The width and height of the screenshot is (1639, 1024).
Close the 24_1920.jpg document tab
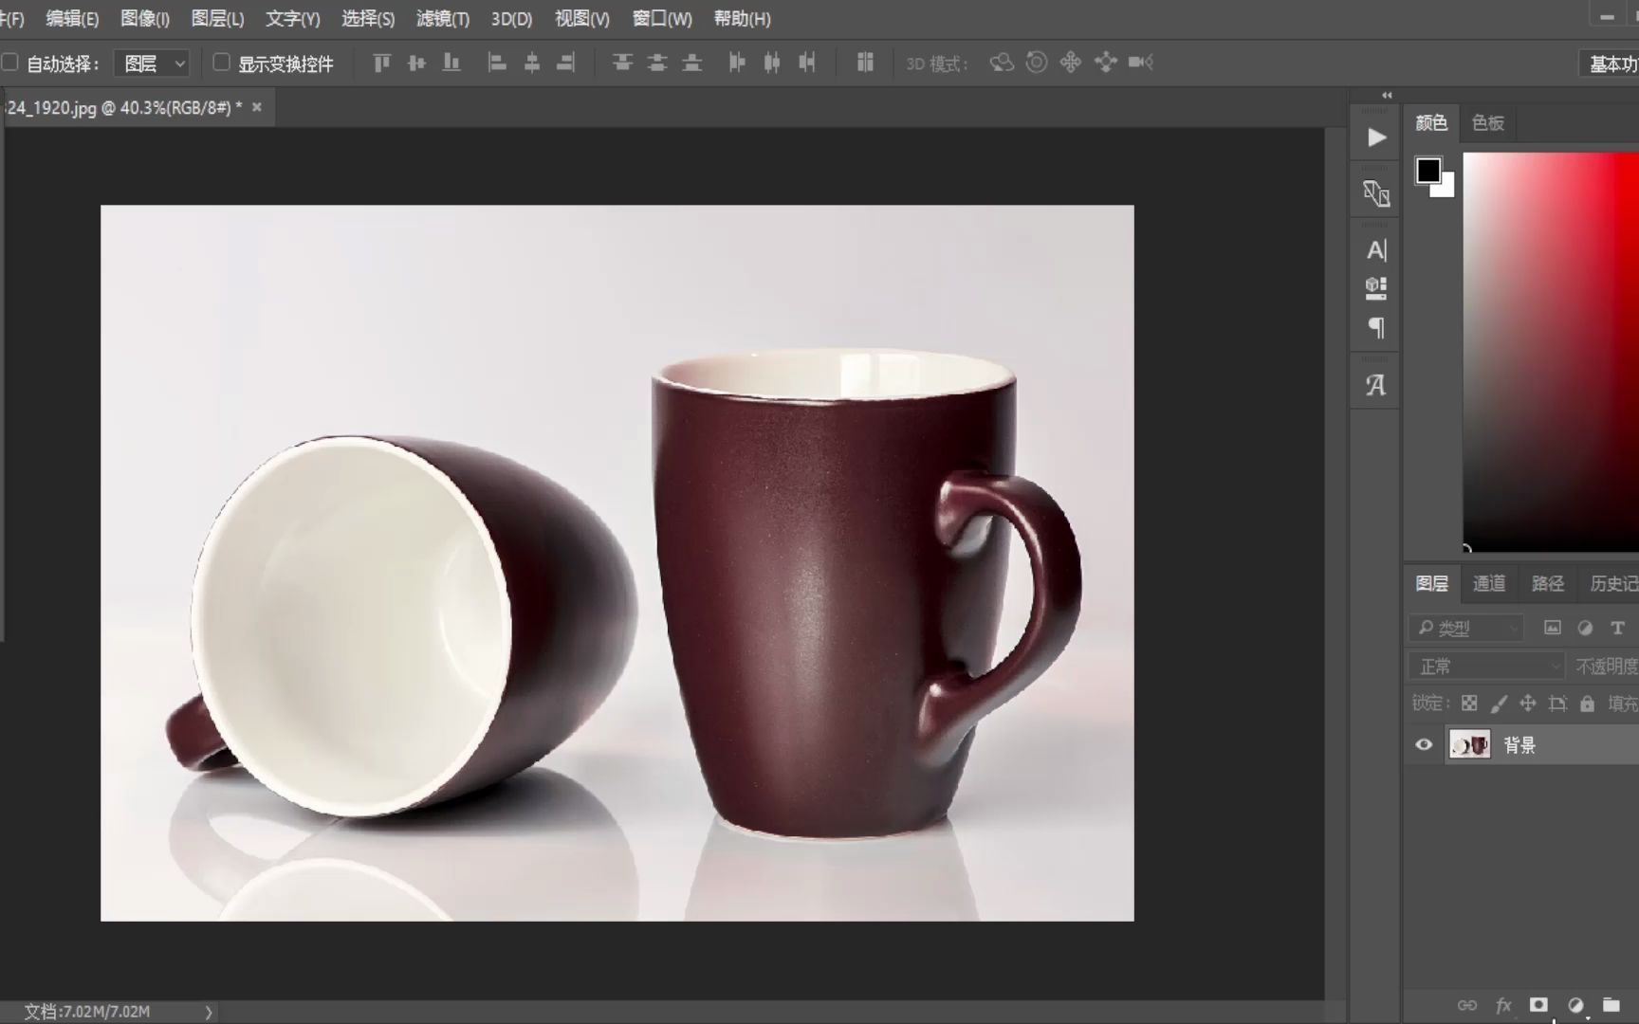click(x=256, y=107)
